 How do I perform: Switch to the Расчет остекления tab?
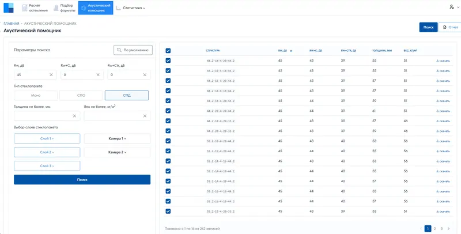[x=34, y=8]
